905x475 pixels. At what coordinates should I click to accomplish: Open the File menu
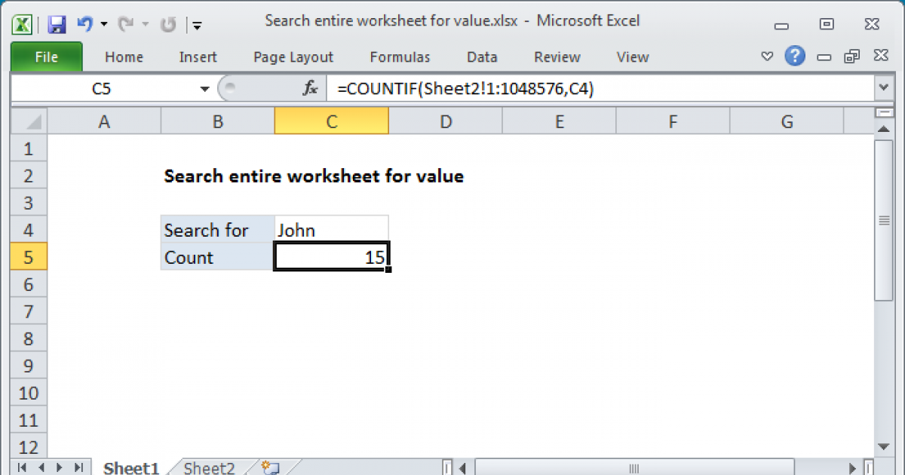[46, 57]
